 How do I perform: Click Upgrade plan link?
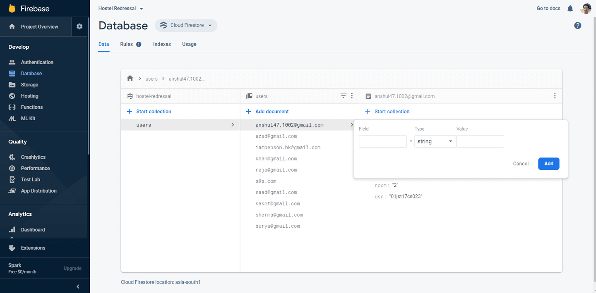click(72, 268)
